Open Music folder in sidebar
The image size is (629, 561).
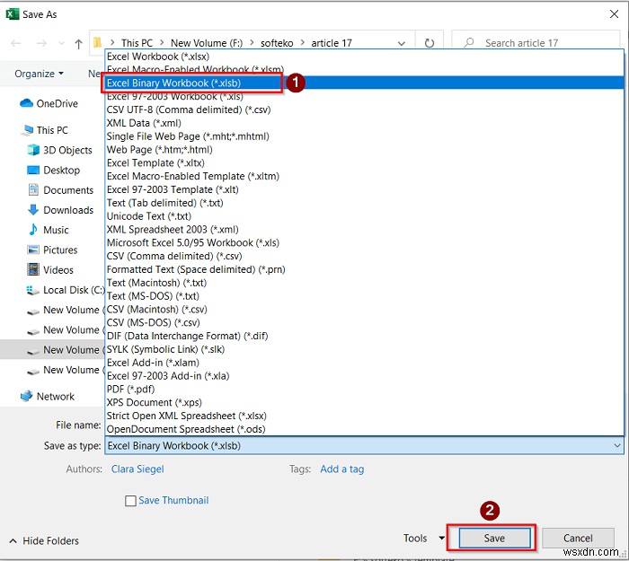point(48,230)
